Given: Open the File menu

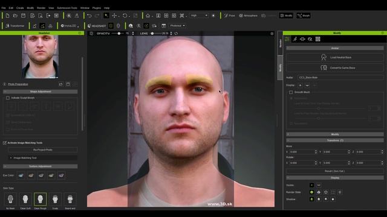Looking at the screenshot, I should [4, 8].
